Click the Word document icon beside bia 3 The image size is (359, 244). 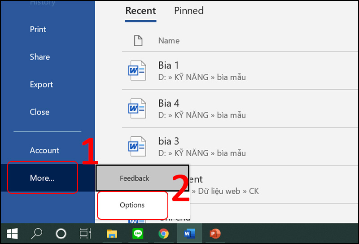pos(137,147)
